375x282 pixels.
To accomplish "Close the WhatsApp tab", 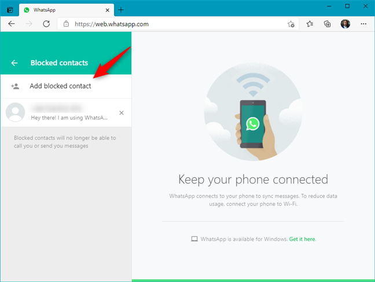I will [x=108, y=10].
